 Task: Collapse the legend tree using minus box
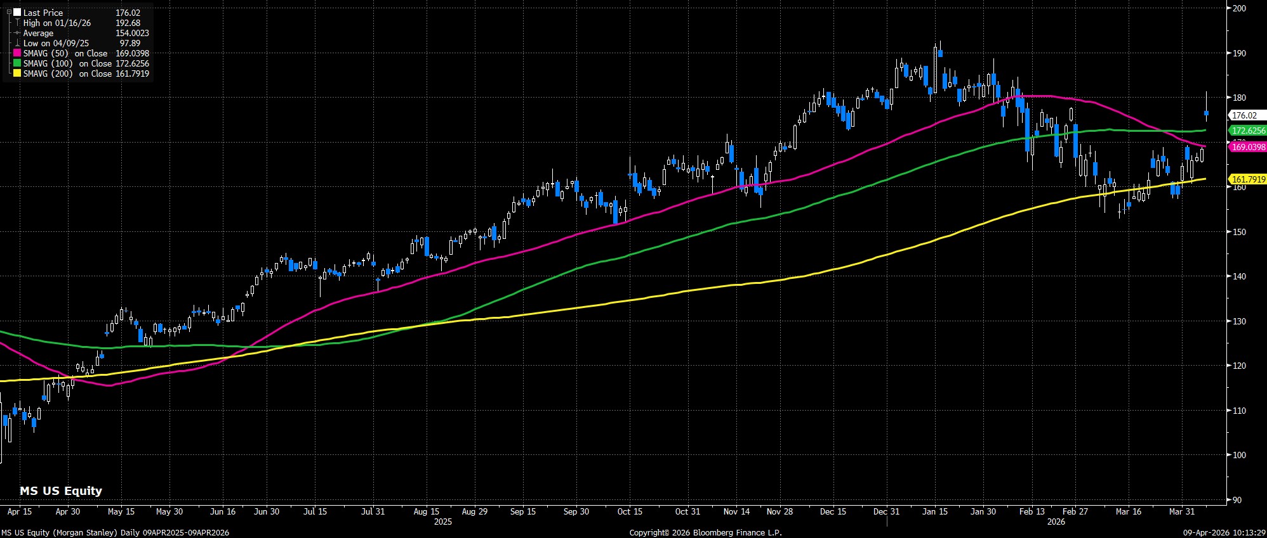click(x=10, y=13)
